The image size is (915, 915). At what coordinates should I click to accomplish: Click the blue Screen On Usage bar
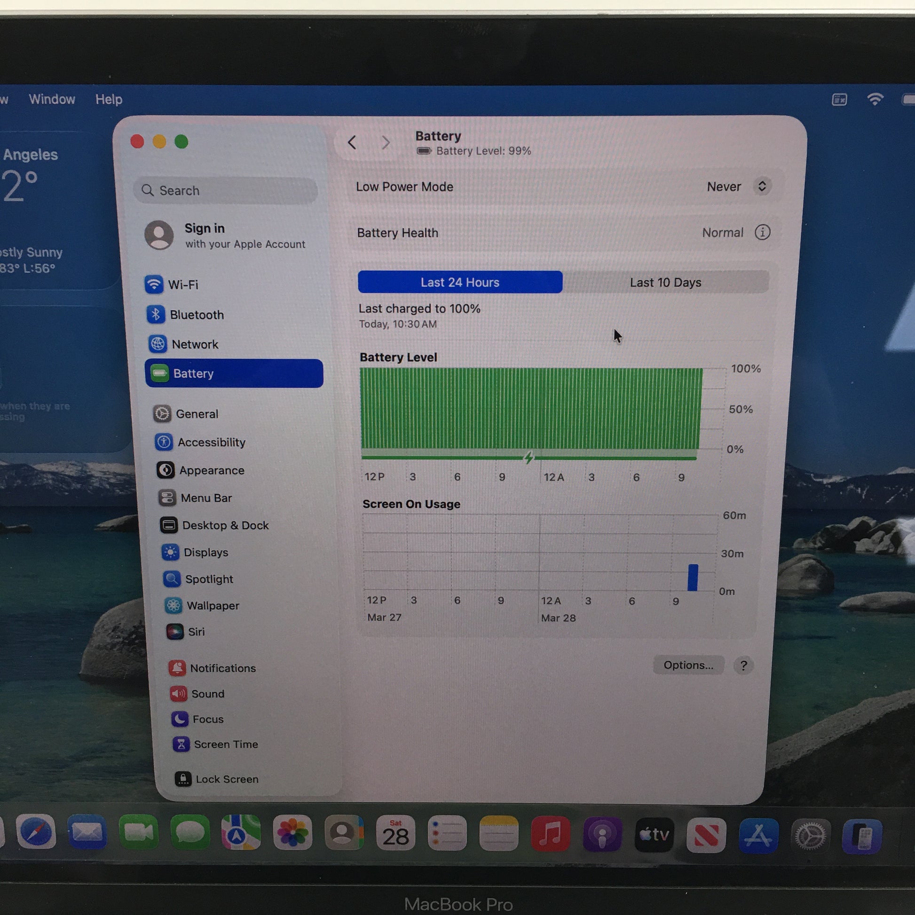tap(693, 577)
